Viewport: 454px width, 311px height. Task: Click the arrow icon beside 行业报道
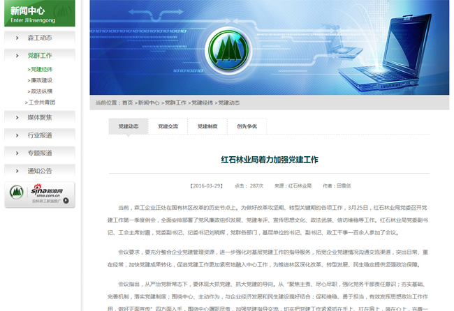coord(17,135)
